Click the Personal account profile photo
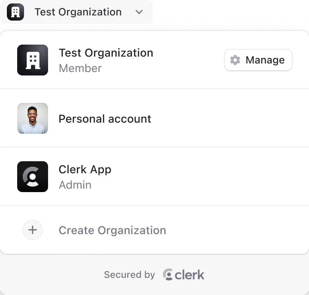The width and height of the screenshot is (309, 295). click(33, 118)
